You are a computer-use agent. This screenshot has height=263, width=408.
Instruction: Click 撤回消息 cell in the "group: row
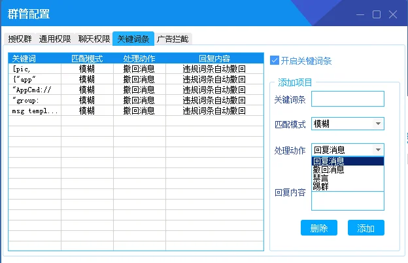tap(139, 100)
